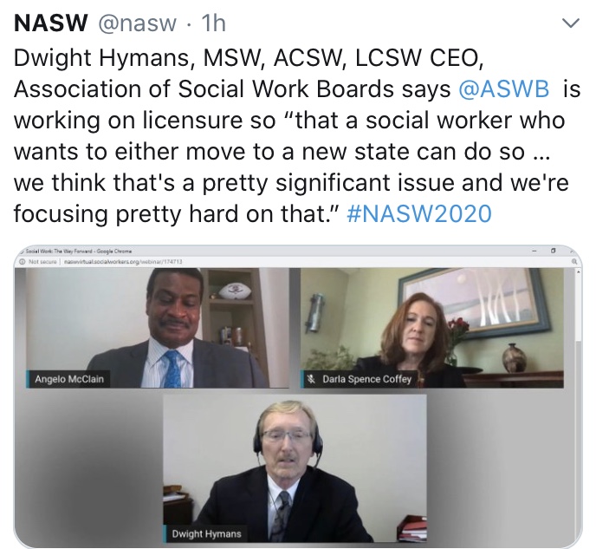Click the Not secure site info icon
Viewport: 609px width, 549px height.
pos(23,262)
